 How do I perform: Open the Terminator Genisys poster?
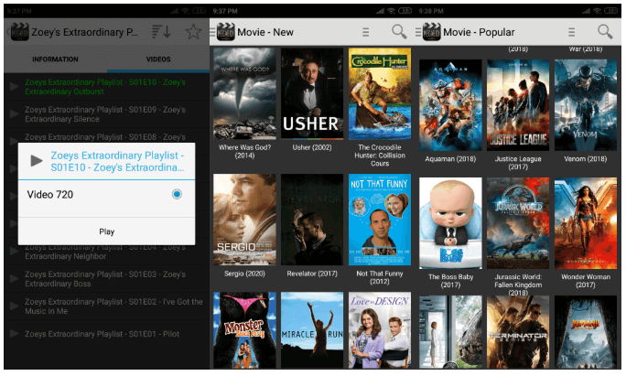click(518, 332)
